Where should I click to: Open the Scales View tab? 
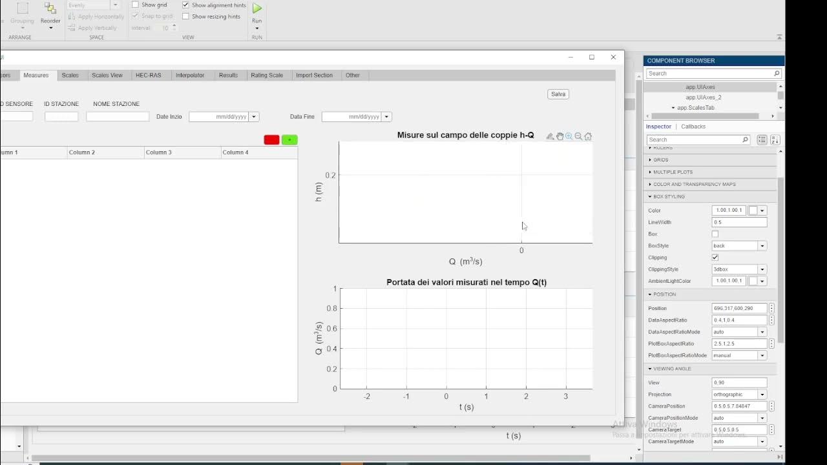(x=107, y=76)
